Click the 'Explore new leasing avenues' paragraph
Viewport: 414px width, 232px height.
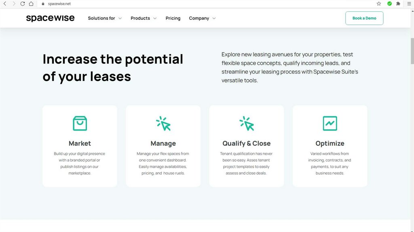click(x=290, y=67)
